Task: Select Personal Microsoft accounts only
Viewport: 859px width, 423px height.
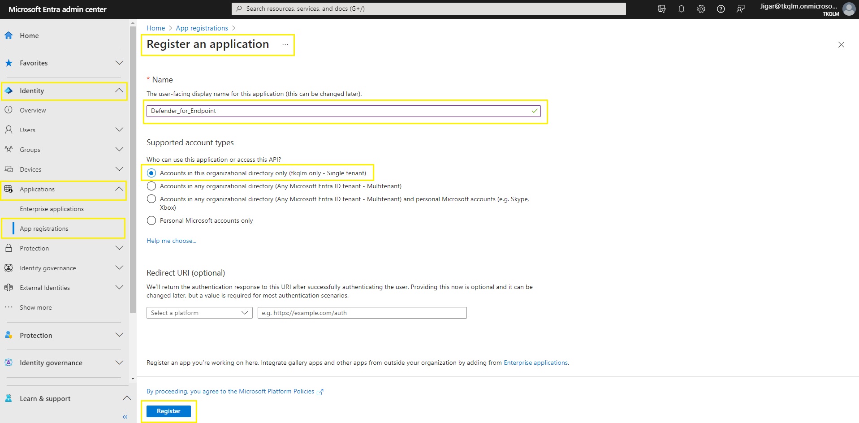Action: pyautogui.click(x=151, y=220)
